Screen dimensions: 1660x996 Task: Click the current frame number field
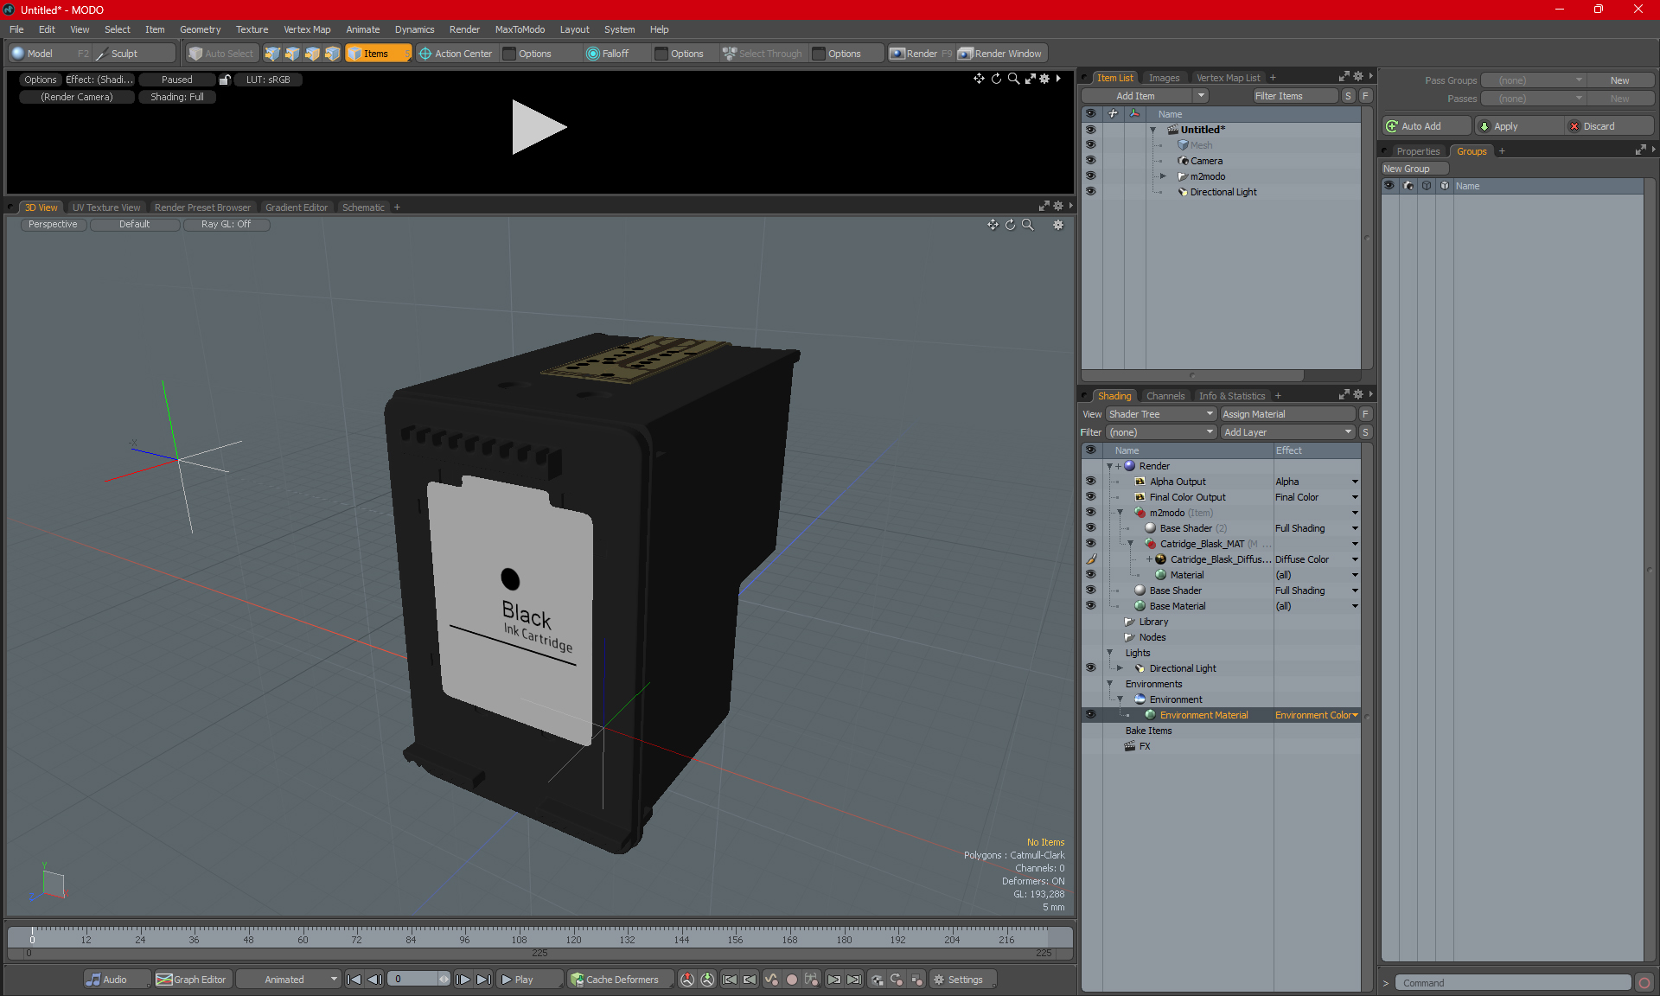point(413,980)
